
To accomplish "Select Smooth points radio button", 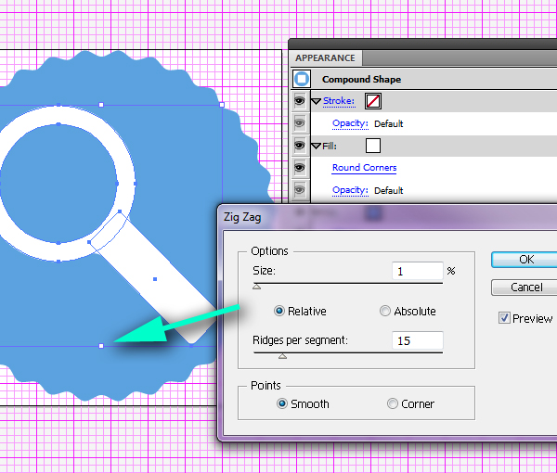I will [x=282, y=403].
